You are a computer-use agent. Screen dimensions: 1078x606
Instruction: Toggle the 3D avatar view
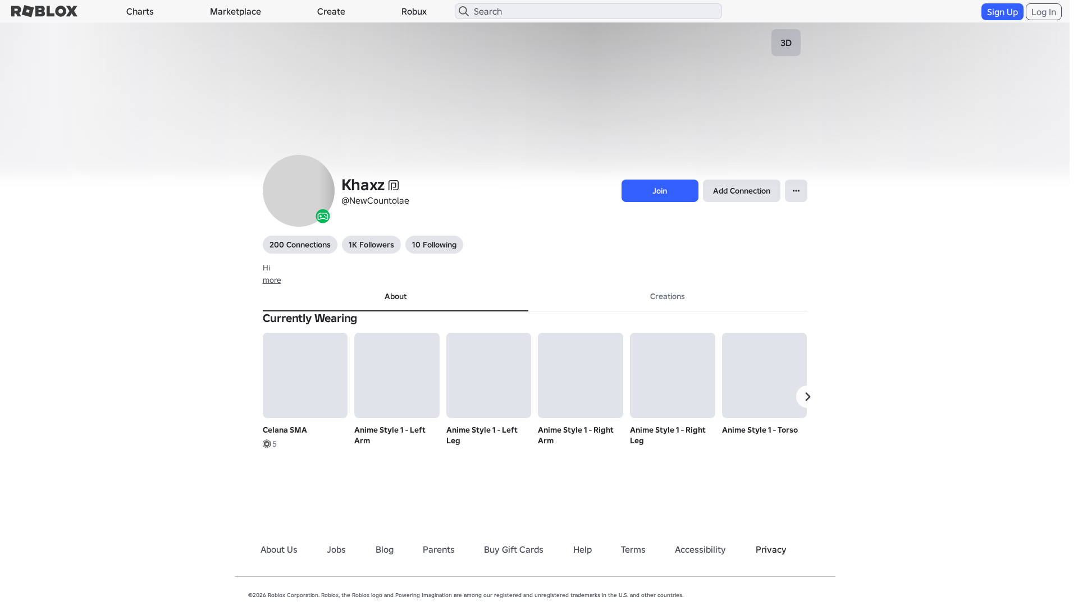click(786, 43)
